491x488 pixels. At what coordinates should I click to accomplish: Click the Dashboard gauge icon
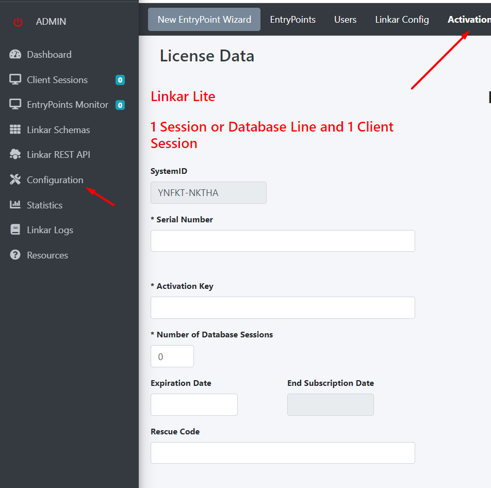(x=15, y=55)
